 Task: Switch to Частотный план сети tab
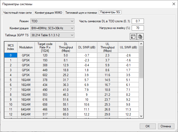pos(17,13)
